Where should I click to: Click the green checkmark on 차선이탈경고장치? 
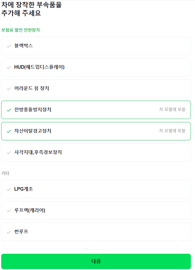click(9, 131)
